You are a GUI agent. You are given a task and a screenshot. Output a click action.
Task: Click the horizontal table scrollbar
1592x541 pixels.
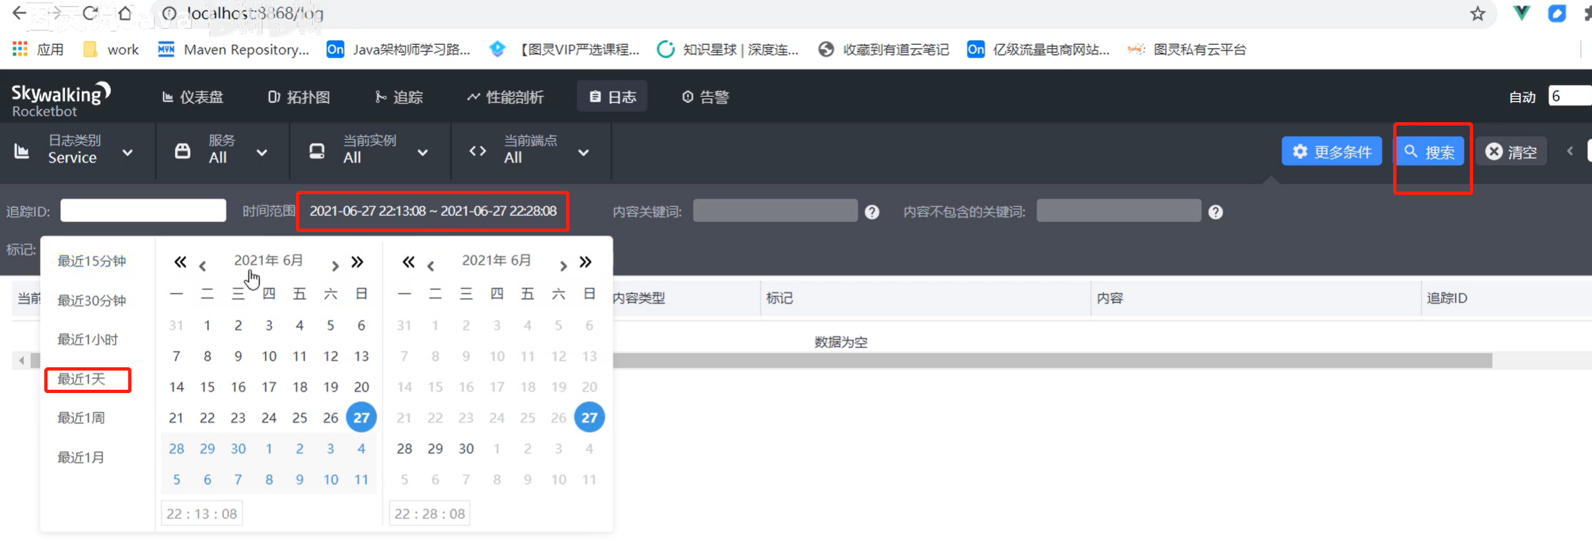(x=1052, y=361)
